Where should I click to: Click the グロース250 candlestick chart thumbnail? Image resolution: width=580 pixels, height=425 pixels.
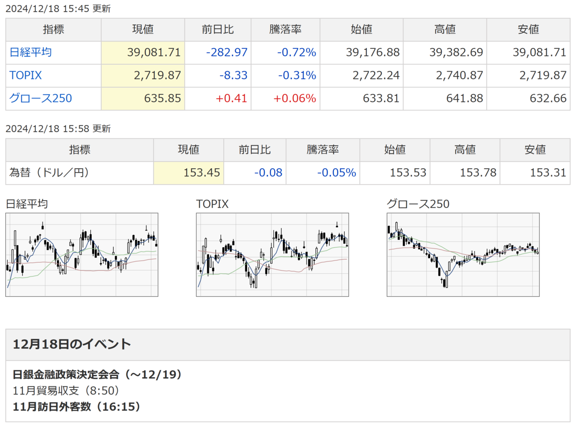[x=463, y=254]
